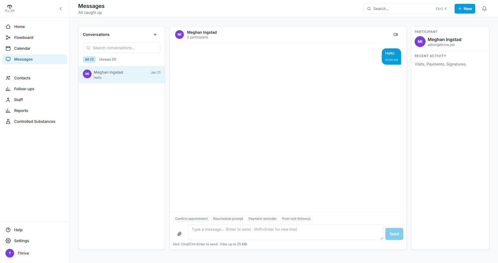The width and height of the screenshot is (498, 263).
Task: Start a video call with camera icon
Action: tap(396, 35)
